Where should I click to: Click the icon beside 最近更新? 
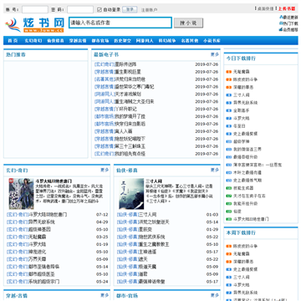click(x=281, y=18)
